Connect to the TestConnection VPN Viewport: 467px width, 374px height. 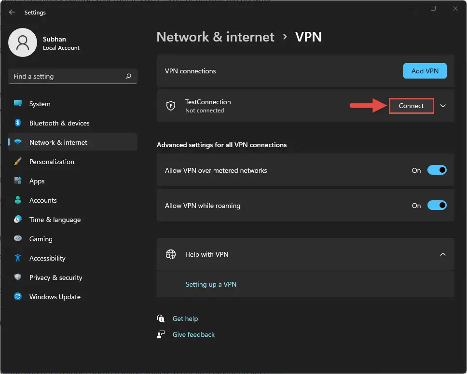(x=411, y=106)
